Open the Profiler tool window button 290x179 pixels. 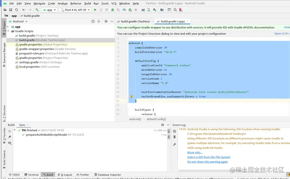[x=83, y=175]
